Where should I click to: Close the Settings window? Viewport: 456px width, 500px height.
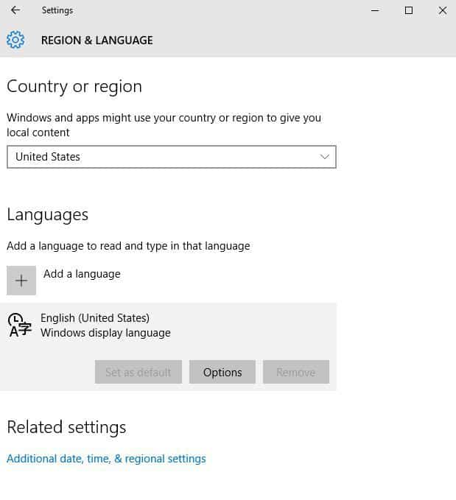pyautogui.click(x=442, y=10)
